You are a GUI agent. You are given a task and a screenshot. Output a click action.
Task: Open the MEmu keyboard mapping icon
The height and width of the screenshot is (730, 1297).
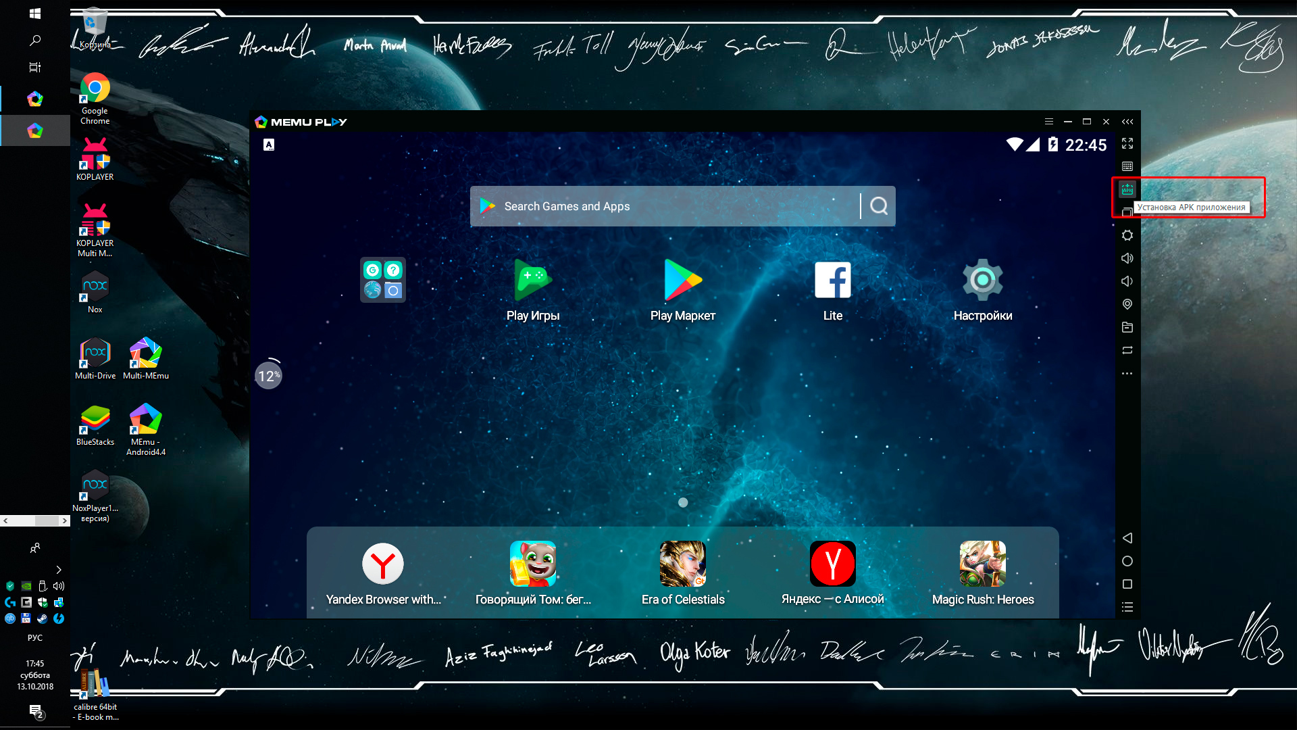tap(1127, 166)
